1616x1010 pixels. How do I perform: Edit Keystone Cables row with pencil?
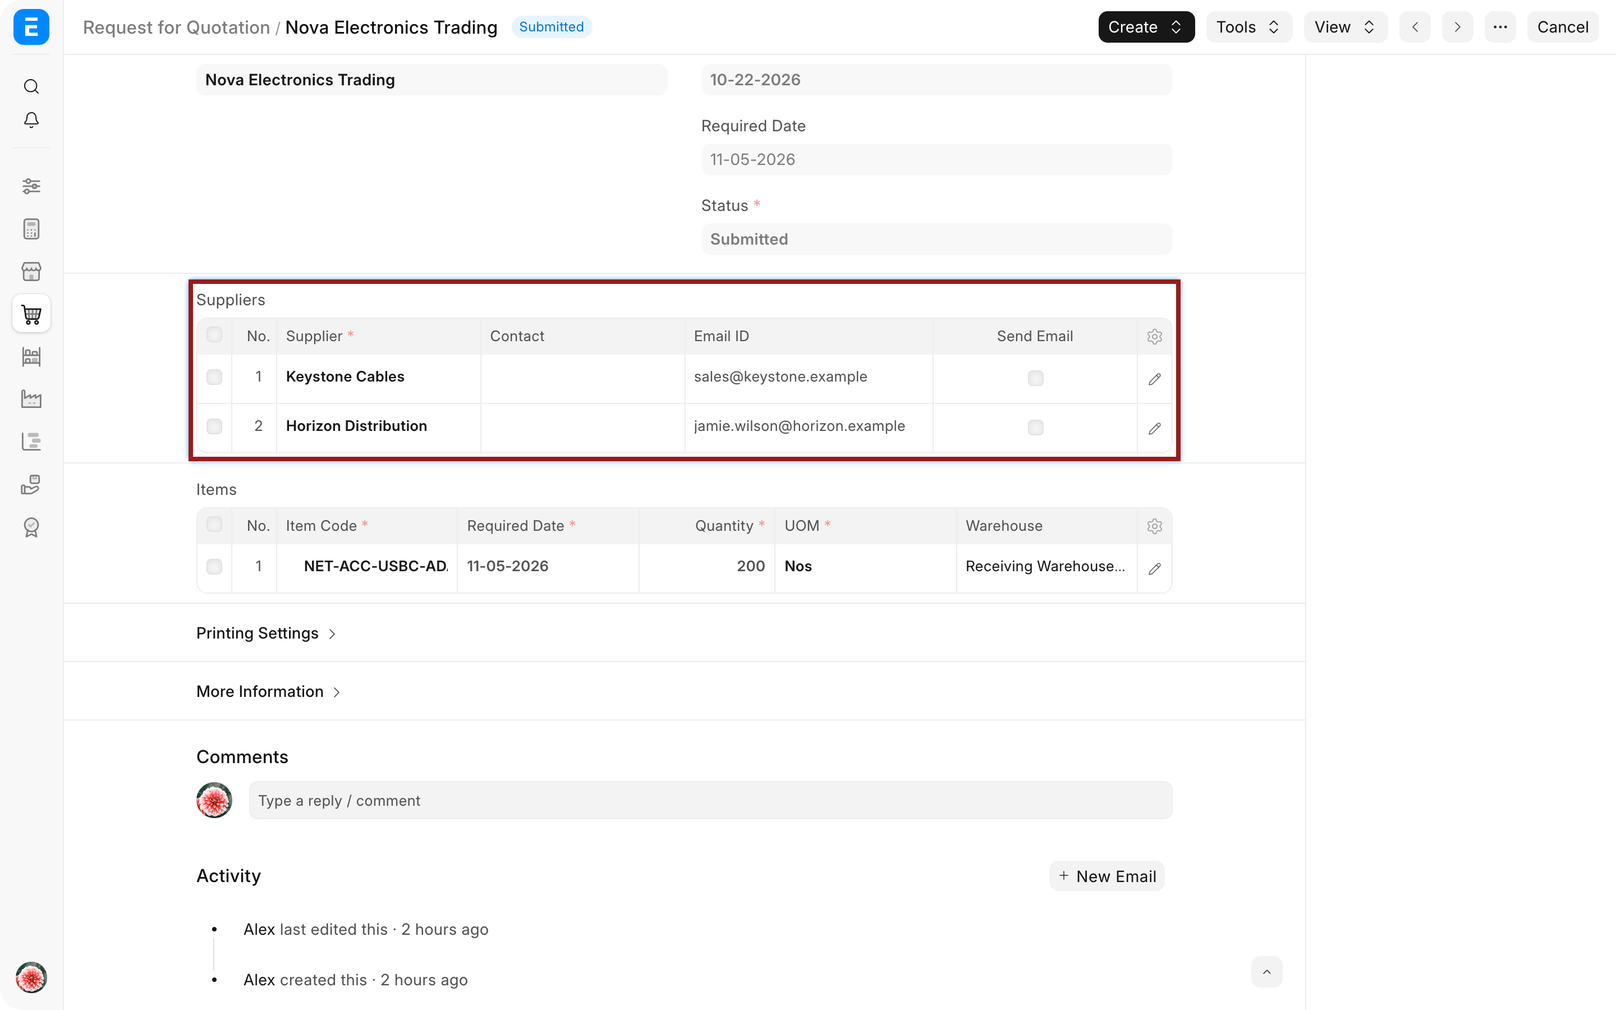(x=1155, y=379)
